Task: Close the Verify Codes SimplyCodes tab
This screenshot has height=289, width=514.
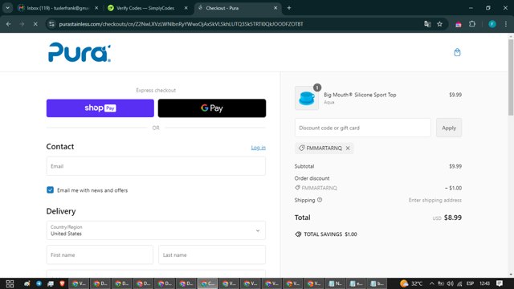Action: (186, 8)
